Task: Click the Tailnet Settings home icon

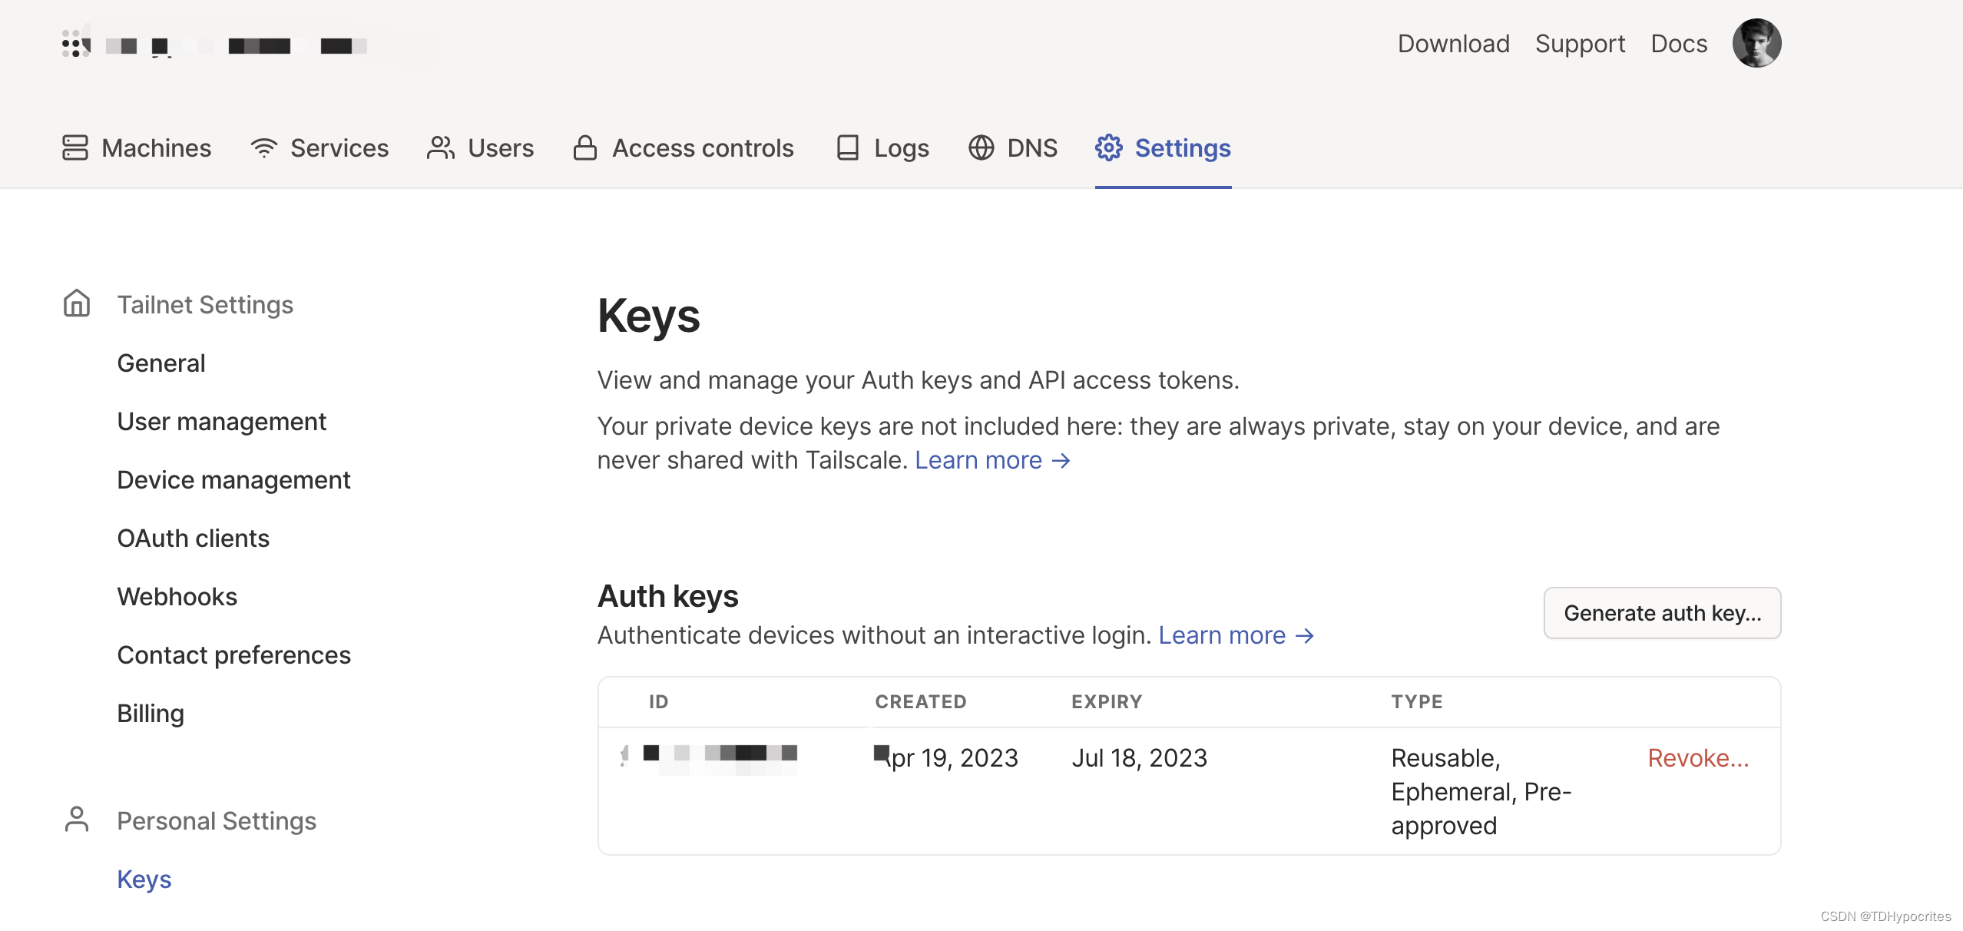Action: (77, 303)
